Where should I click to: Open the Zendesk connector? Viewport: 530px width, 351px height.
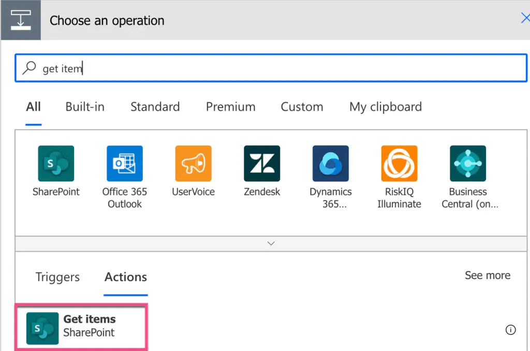pos(262,163)
